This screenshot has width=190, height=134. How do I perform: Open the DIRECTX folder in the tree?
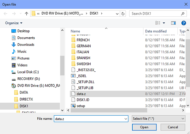coord(26,99)
